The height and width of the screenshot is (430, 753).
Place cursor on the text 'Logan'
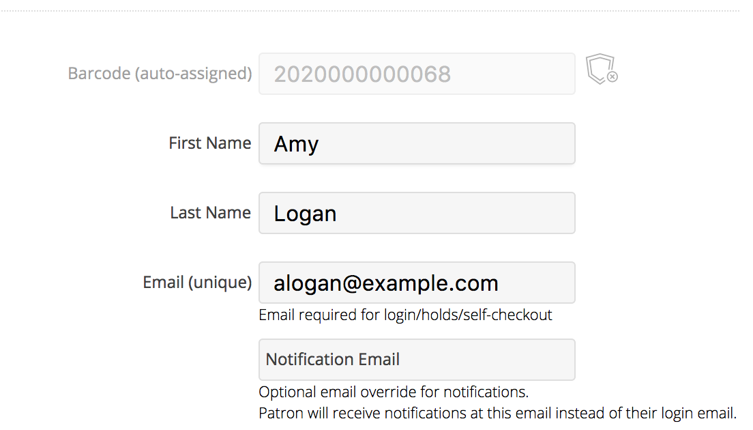305,214
